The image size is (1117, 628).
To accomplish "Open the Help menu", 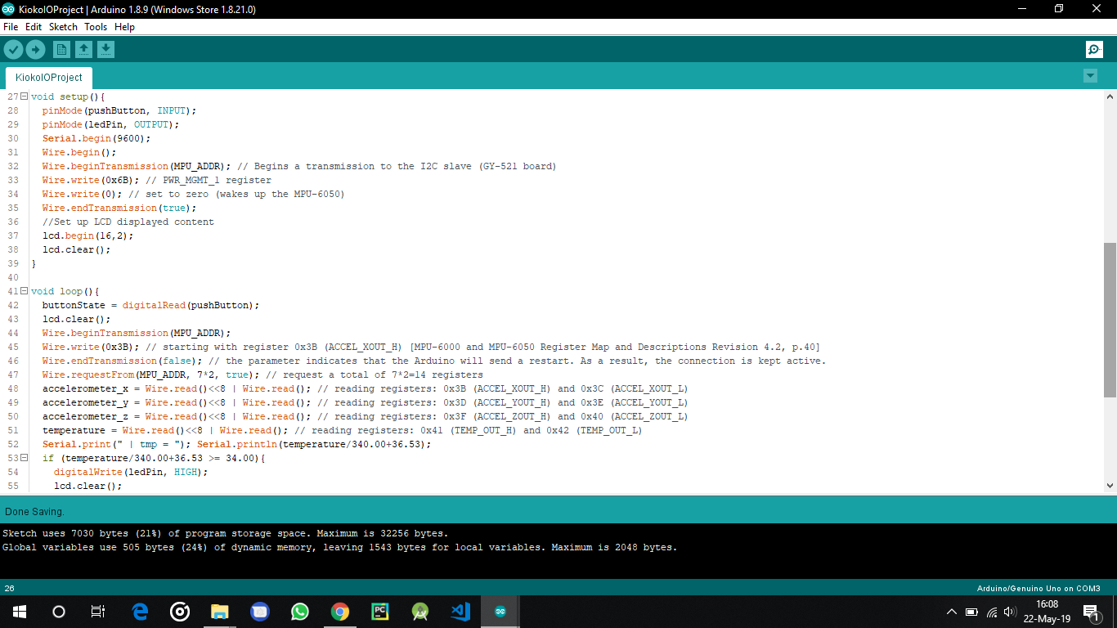I will [x=124, y=27].
